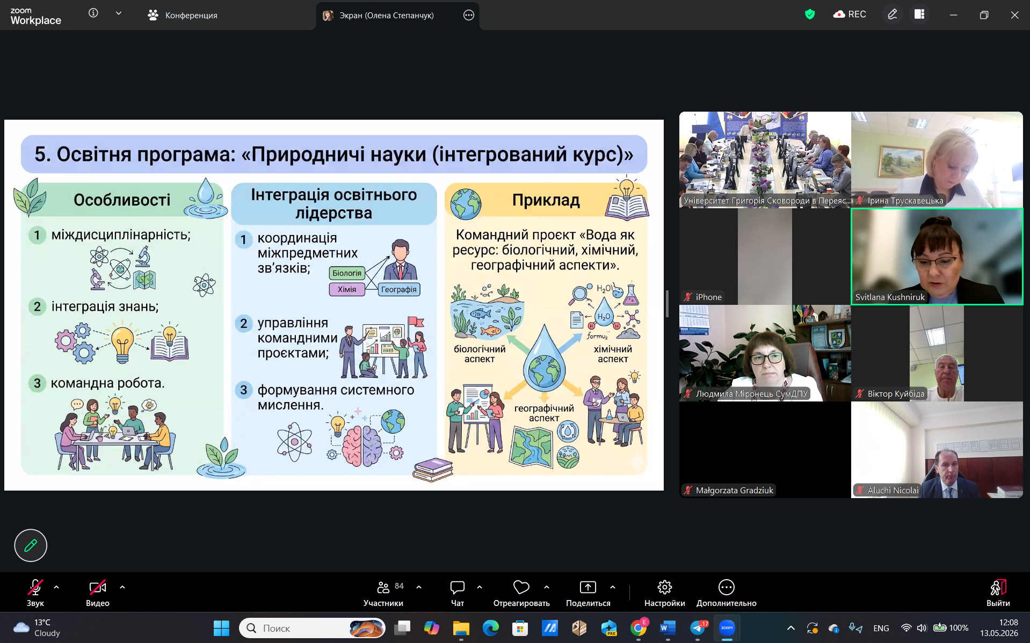
Task: Open annotate pen icon in title bar
Action: [893, 14]
